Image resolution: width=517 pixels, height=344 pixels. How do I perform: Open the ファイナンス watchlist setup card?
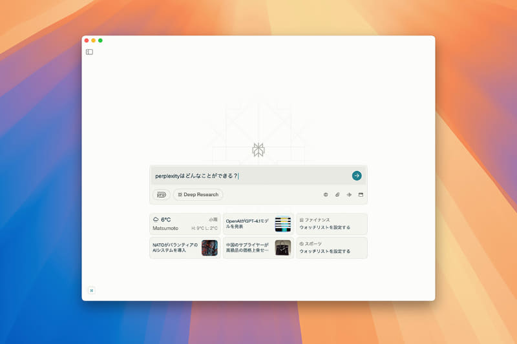tap(332, 224)
